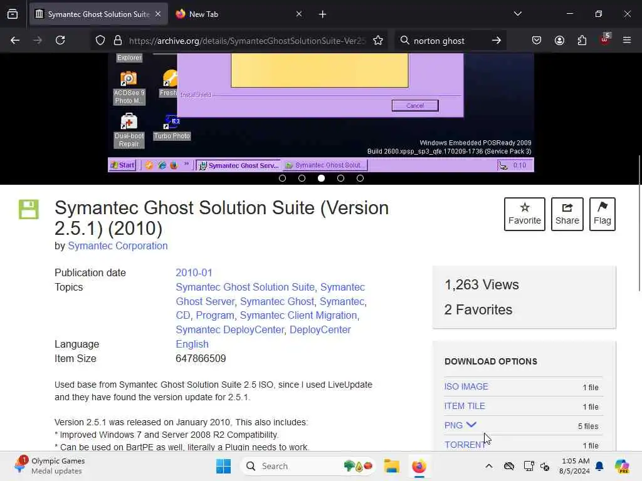642x481 pixels.
Task: Reload the current page
Action: pyautogui.click(x=60, y=40)
